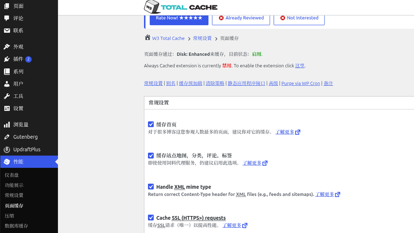Select the 性能 menu item
The height and width of the screenshot is (233, 414).
(29, 162)
